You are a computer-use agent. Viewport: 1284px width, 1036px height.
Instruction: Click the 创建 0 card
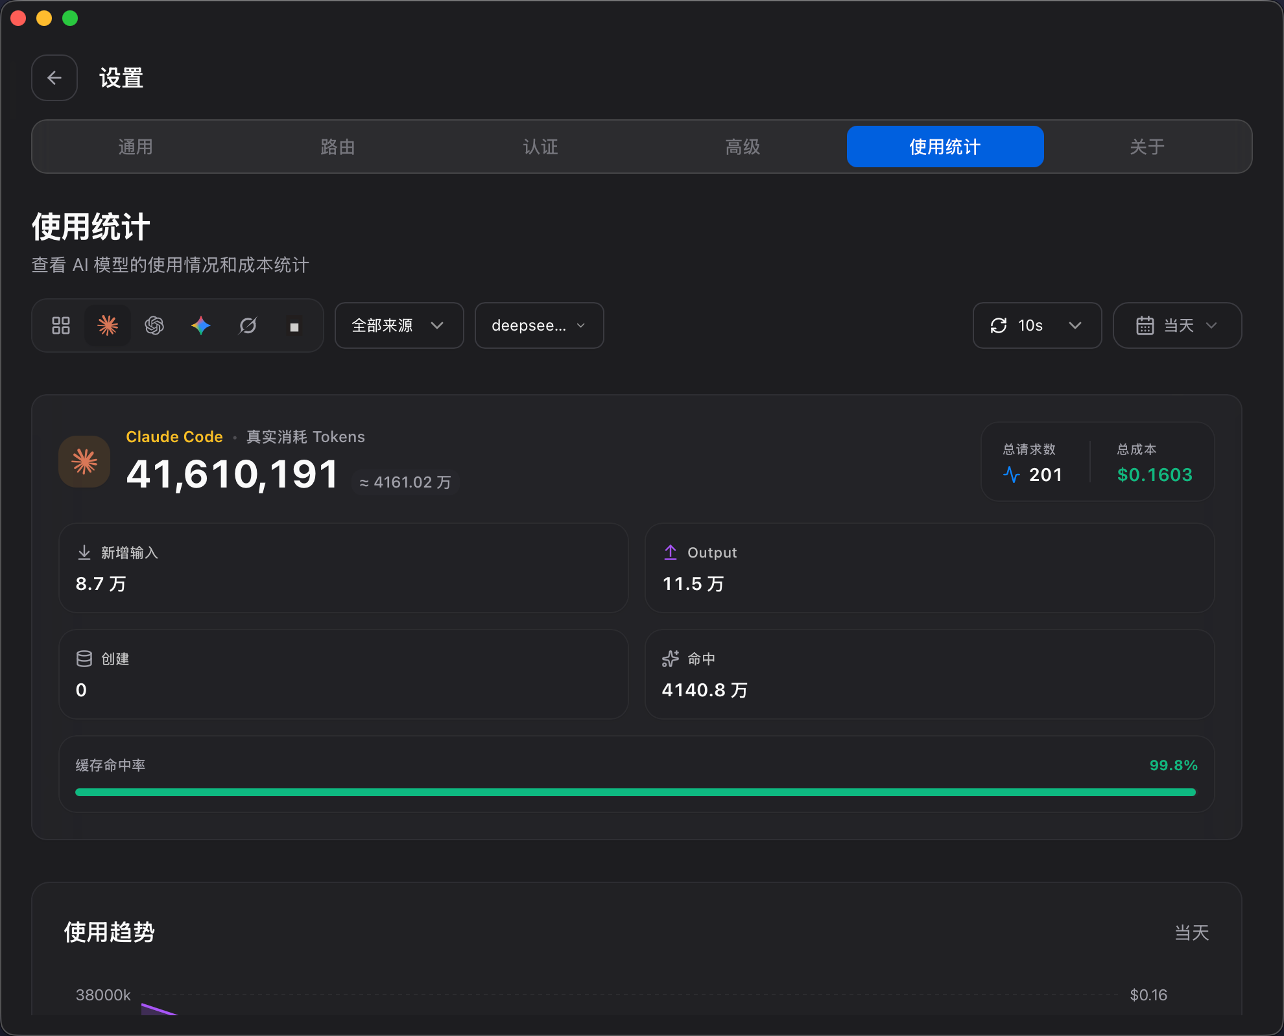pos(344,674)
